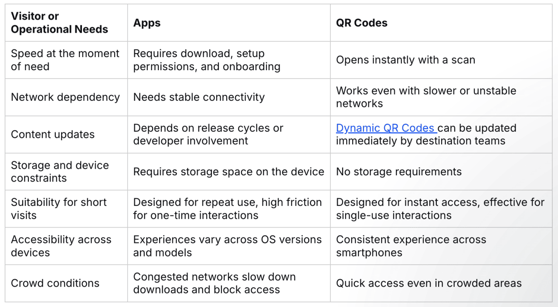This screenshot has height=307, width=558.
Task: Click Works even with slower or unstable networks
Action: pyautogui.click(x=426, y=97)
